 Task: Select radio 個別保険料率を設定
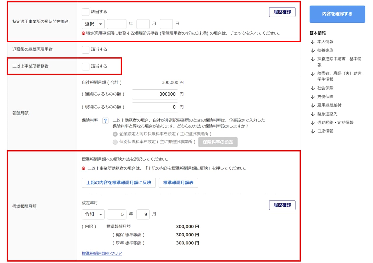115,142
